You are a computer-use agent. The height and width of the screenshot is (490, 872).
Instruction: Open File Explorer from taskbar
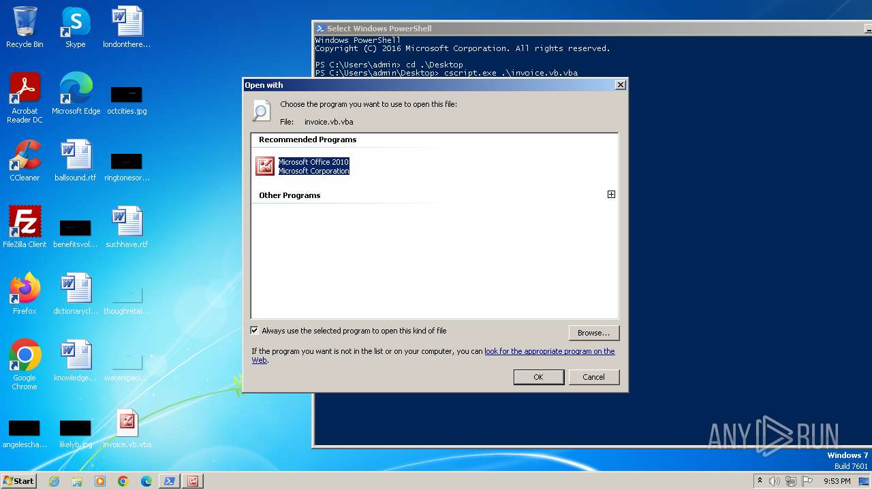pos(77,481)
